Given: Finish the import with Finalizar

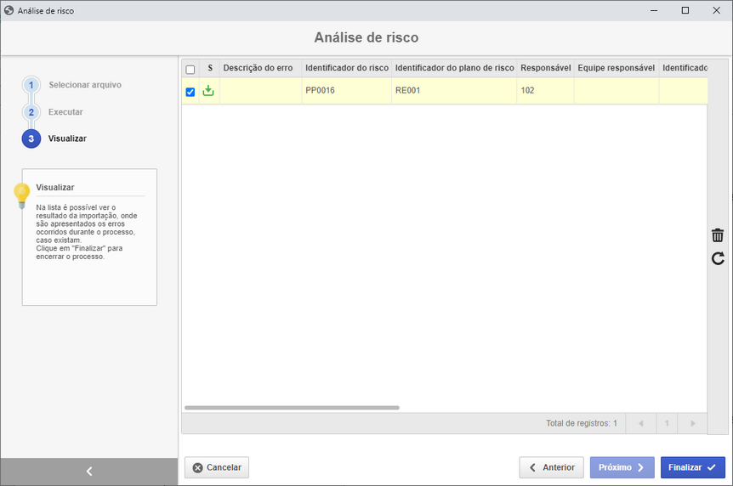Looking at the screenshot, I should coord(693,467).
